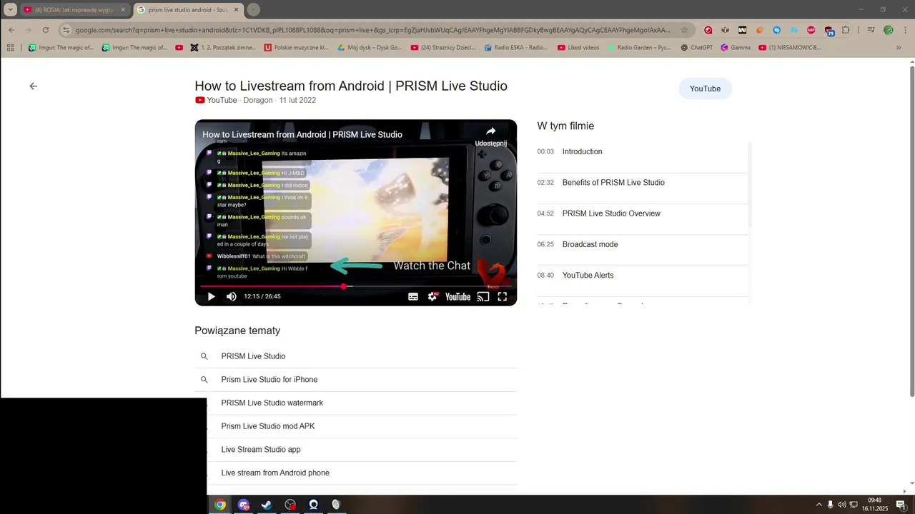Open the Liked videos bookmark

pos(578,48)
